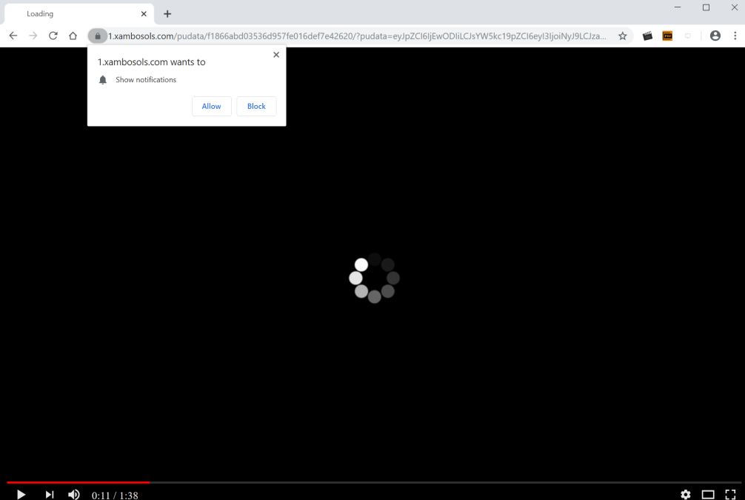Allow notifications from 1.xambosols.com
The height and width of the screenshot is (500, 745).
tap(212, 106)
